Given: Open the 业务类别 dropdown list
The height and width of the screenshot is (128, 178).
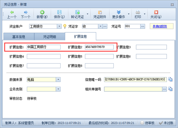Looking at the screenshot, I should [x=58, y=89].
